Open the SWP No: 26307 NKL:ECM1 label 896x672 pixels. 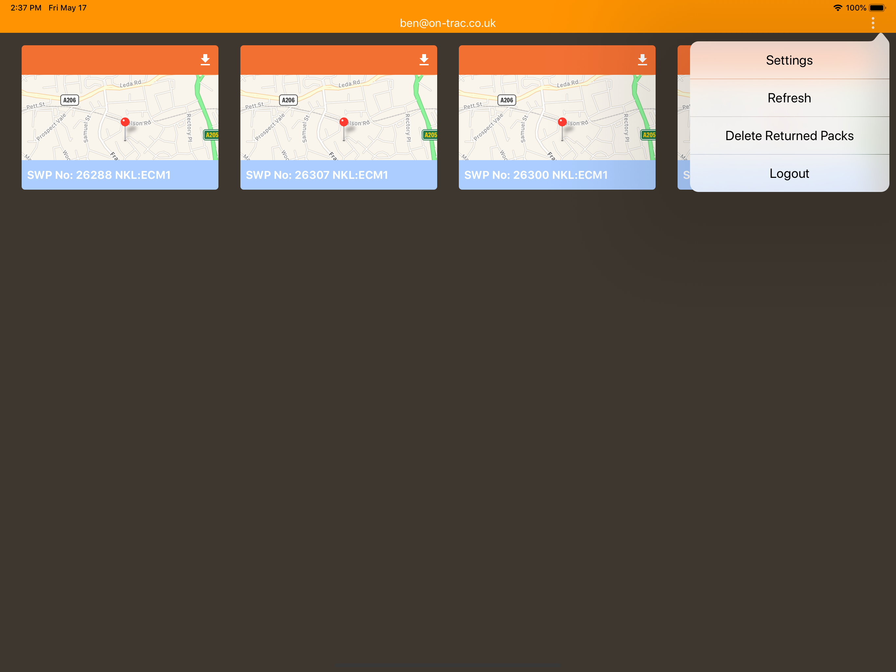[x=317, y=175]
